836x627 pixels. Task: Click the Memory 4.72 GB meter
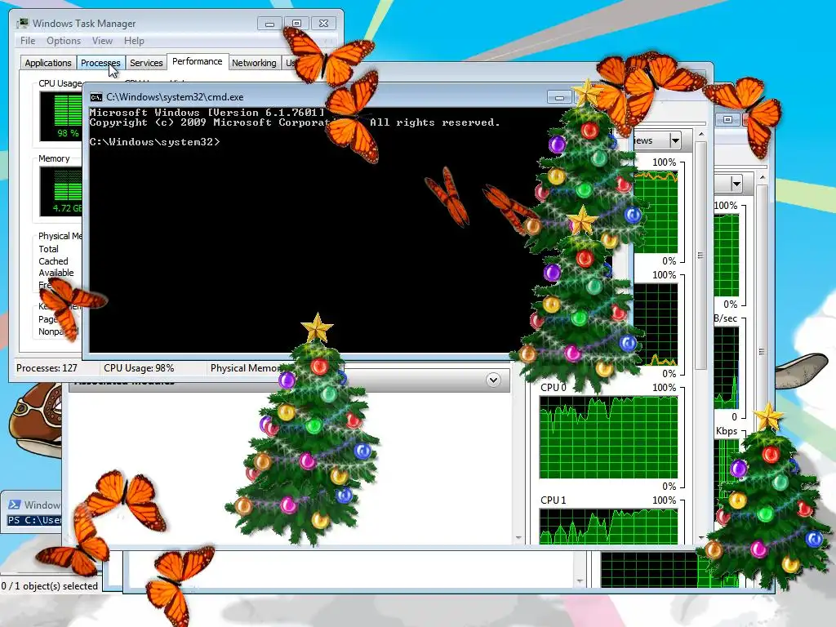(x=60, y=191)
